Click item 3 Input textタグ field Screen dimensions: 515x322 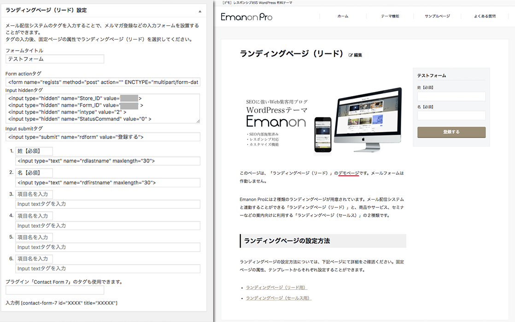(x=108, y=204)
